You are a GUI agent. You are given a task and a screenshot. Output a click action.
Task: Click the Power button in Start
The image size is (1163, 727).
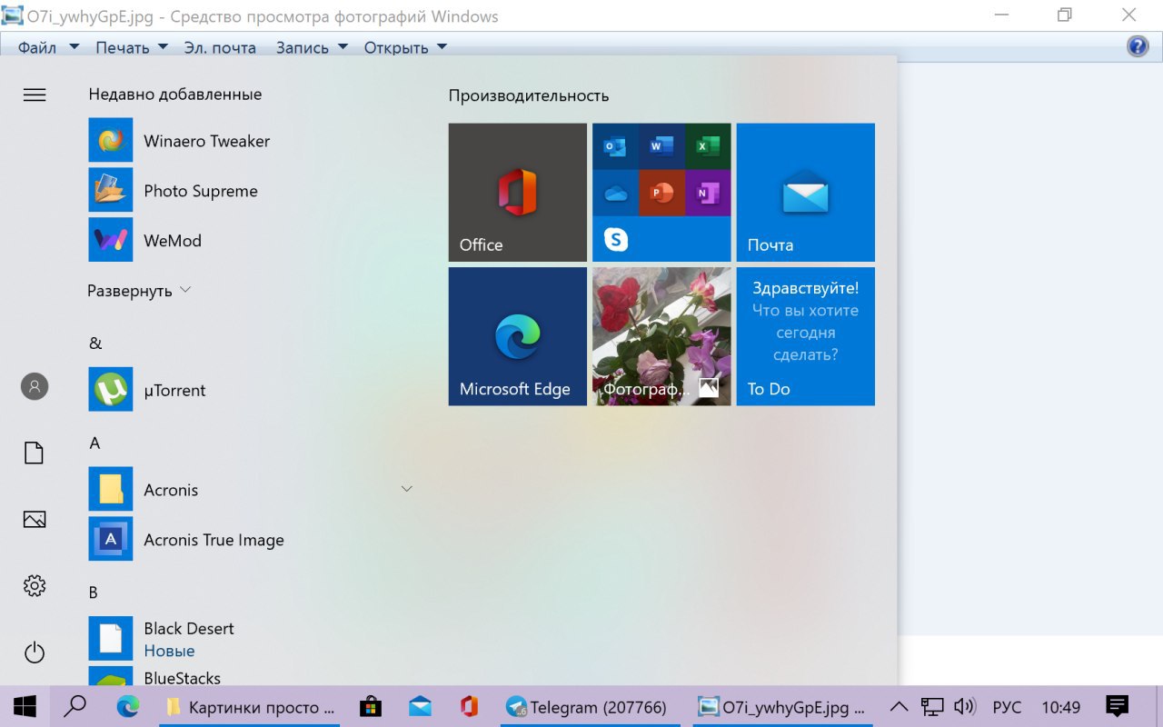click(x=35, y=652)
